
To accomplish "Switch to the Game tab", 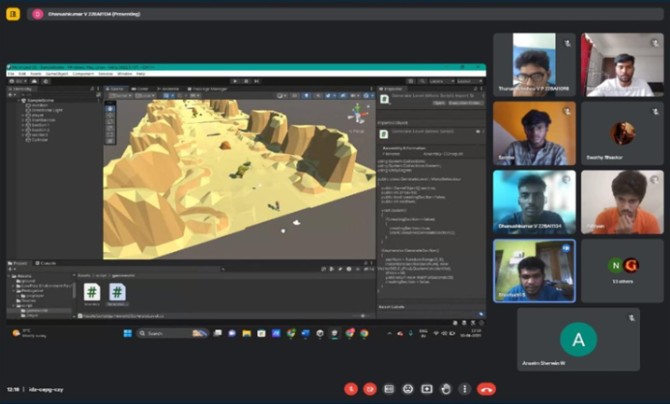I will 140,89.
